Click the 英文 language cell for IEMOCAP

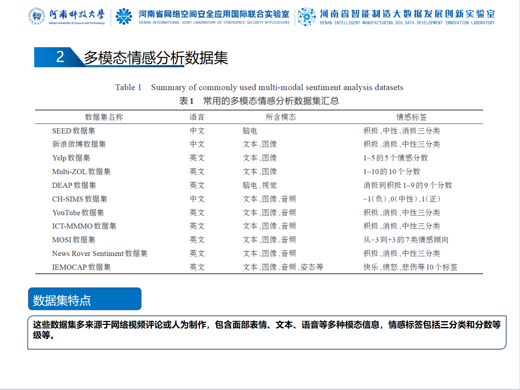click(x=197, y=267)
